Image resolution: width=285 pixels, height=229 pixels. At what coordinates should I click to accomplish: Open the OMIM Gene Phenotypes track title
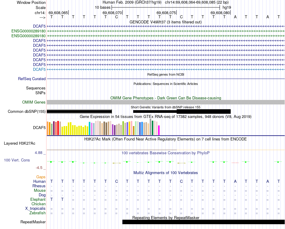pyautogui.click(x=166, y=98)
